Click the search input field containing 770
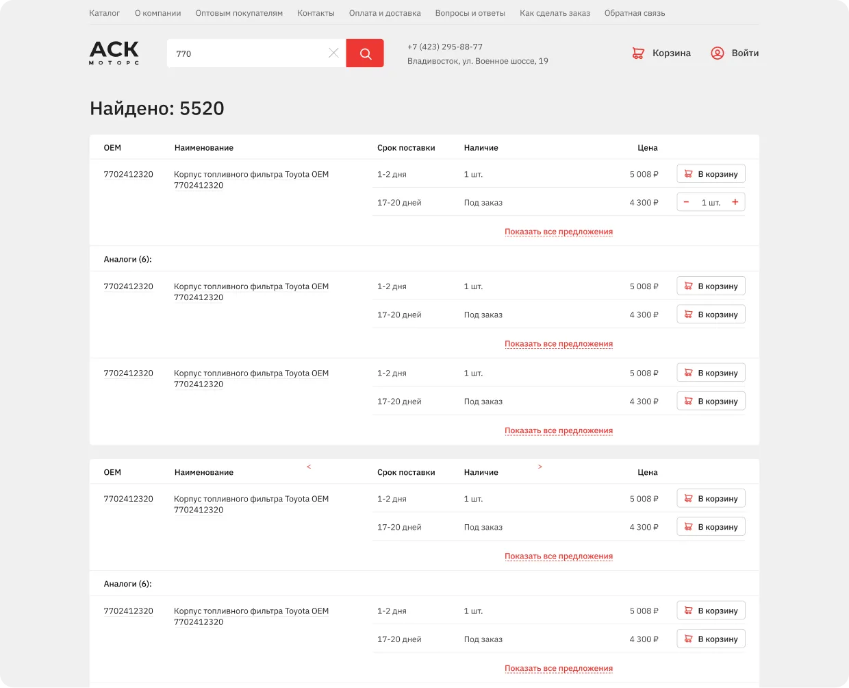This screenshot has width=849, height=688. (246, 53)
